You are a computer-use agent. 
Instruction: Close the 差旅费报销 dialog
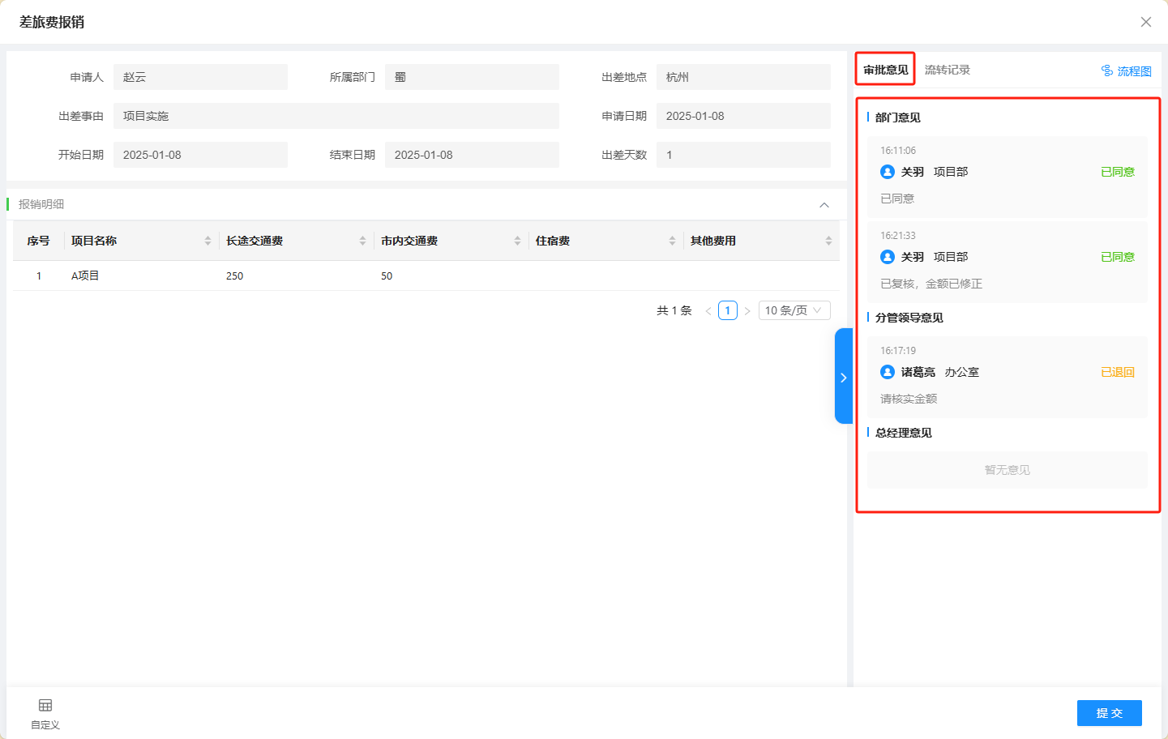point(1145,22)
